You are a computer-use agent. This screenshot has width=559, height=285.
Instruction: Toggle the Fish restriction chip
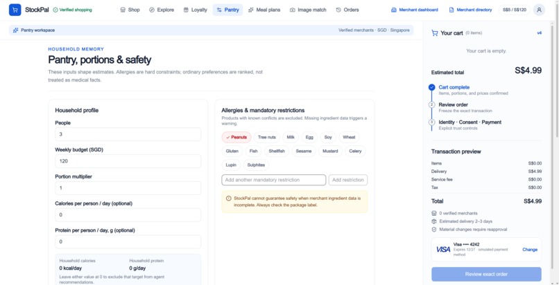click(253, 151)
